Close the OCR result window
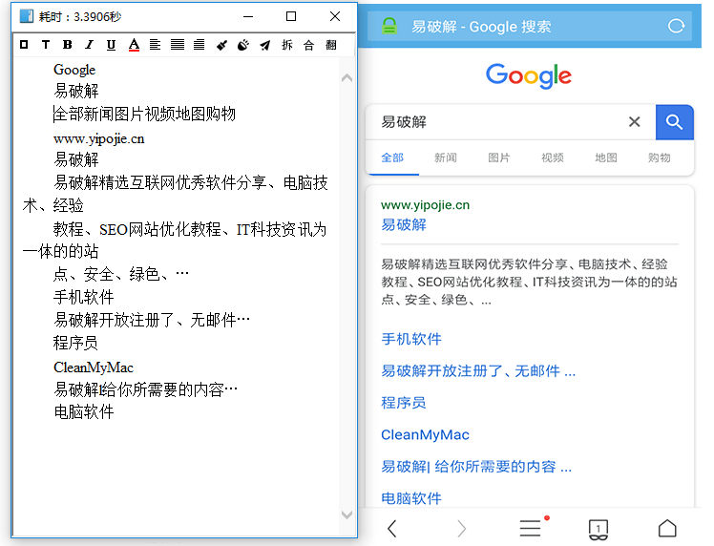This screenshot has width=714, height=546. (x=335, y=16)
